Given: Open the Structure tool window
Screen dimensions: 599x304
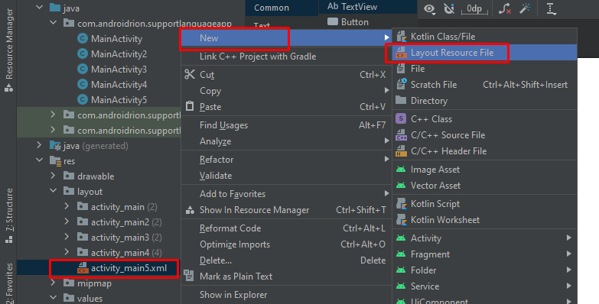Looking at the screenshot, I should (x=8, y=215).
